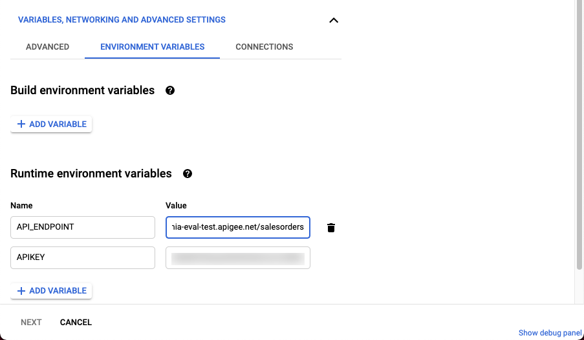Select the Environment Variables tab

click(152, 47)
